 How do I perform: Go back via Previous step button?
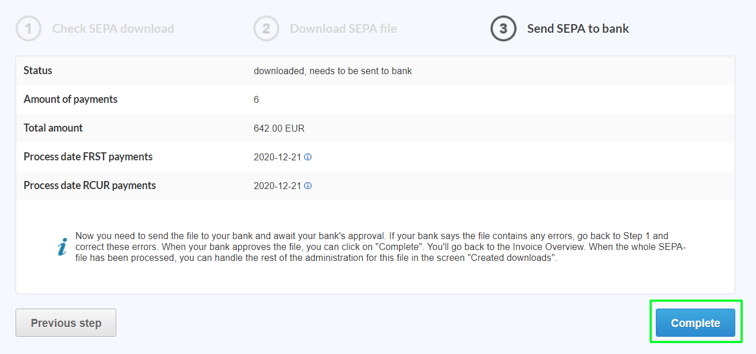point(66,322)
